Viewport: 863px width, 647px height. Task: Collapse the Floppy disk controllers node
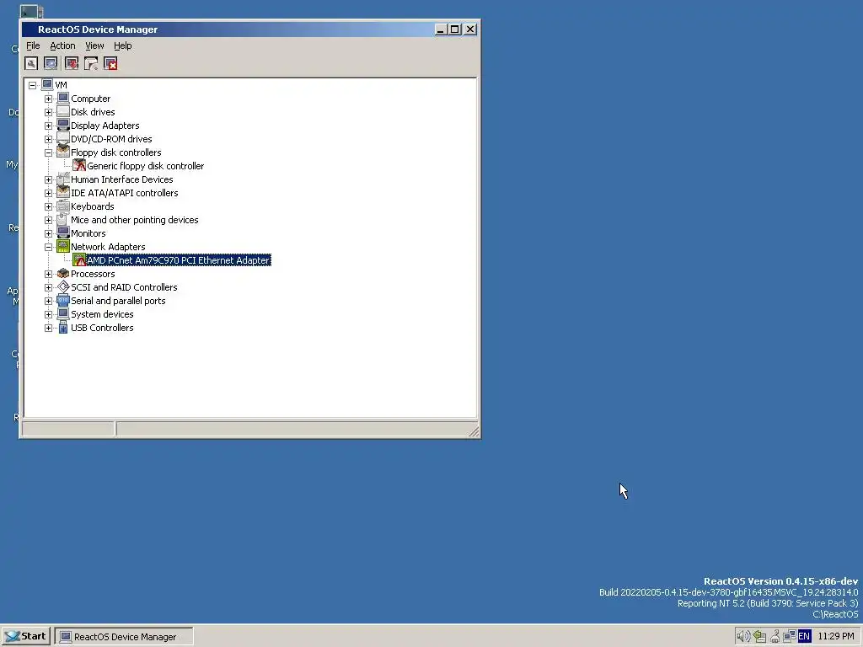pos(48,153)
